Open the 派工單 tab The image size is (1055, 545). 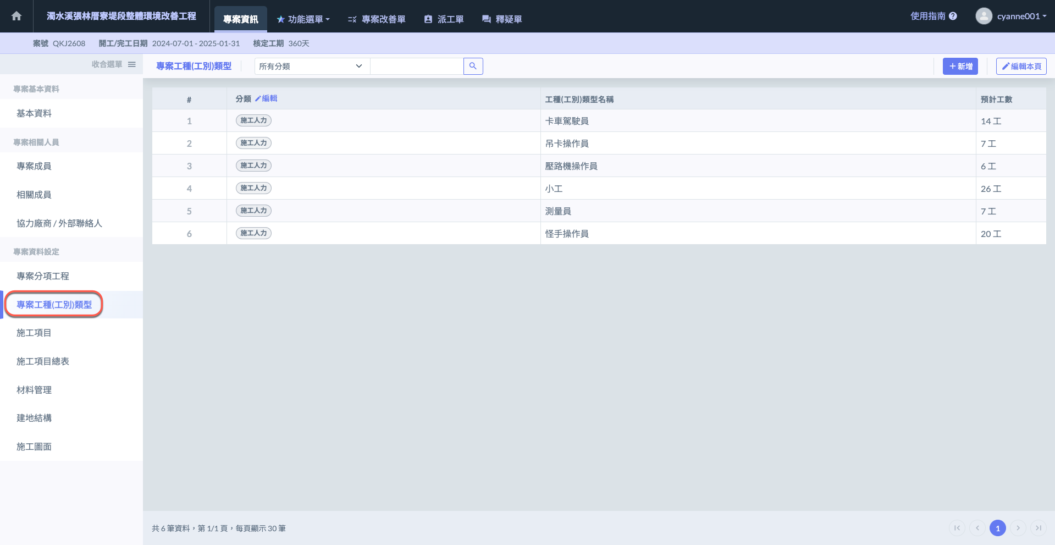[x=444, y=19]
